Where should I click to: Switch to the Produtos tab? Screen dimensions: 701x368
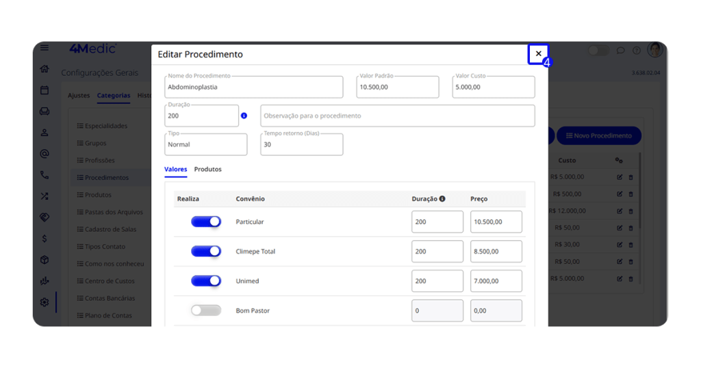tap(207, 169)
